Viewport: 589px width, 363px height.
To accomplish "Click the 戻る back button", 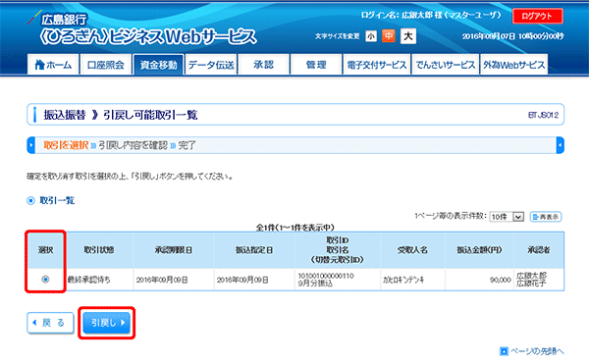I will coord(50,323).
